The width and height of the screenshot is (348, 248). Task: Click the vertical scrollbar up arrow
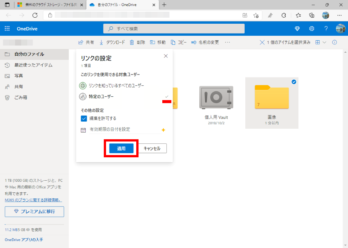coord(345,52)
